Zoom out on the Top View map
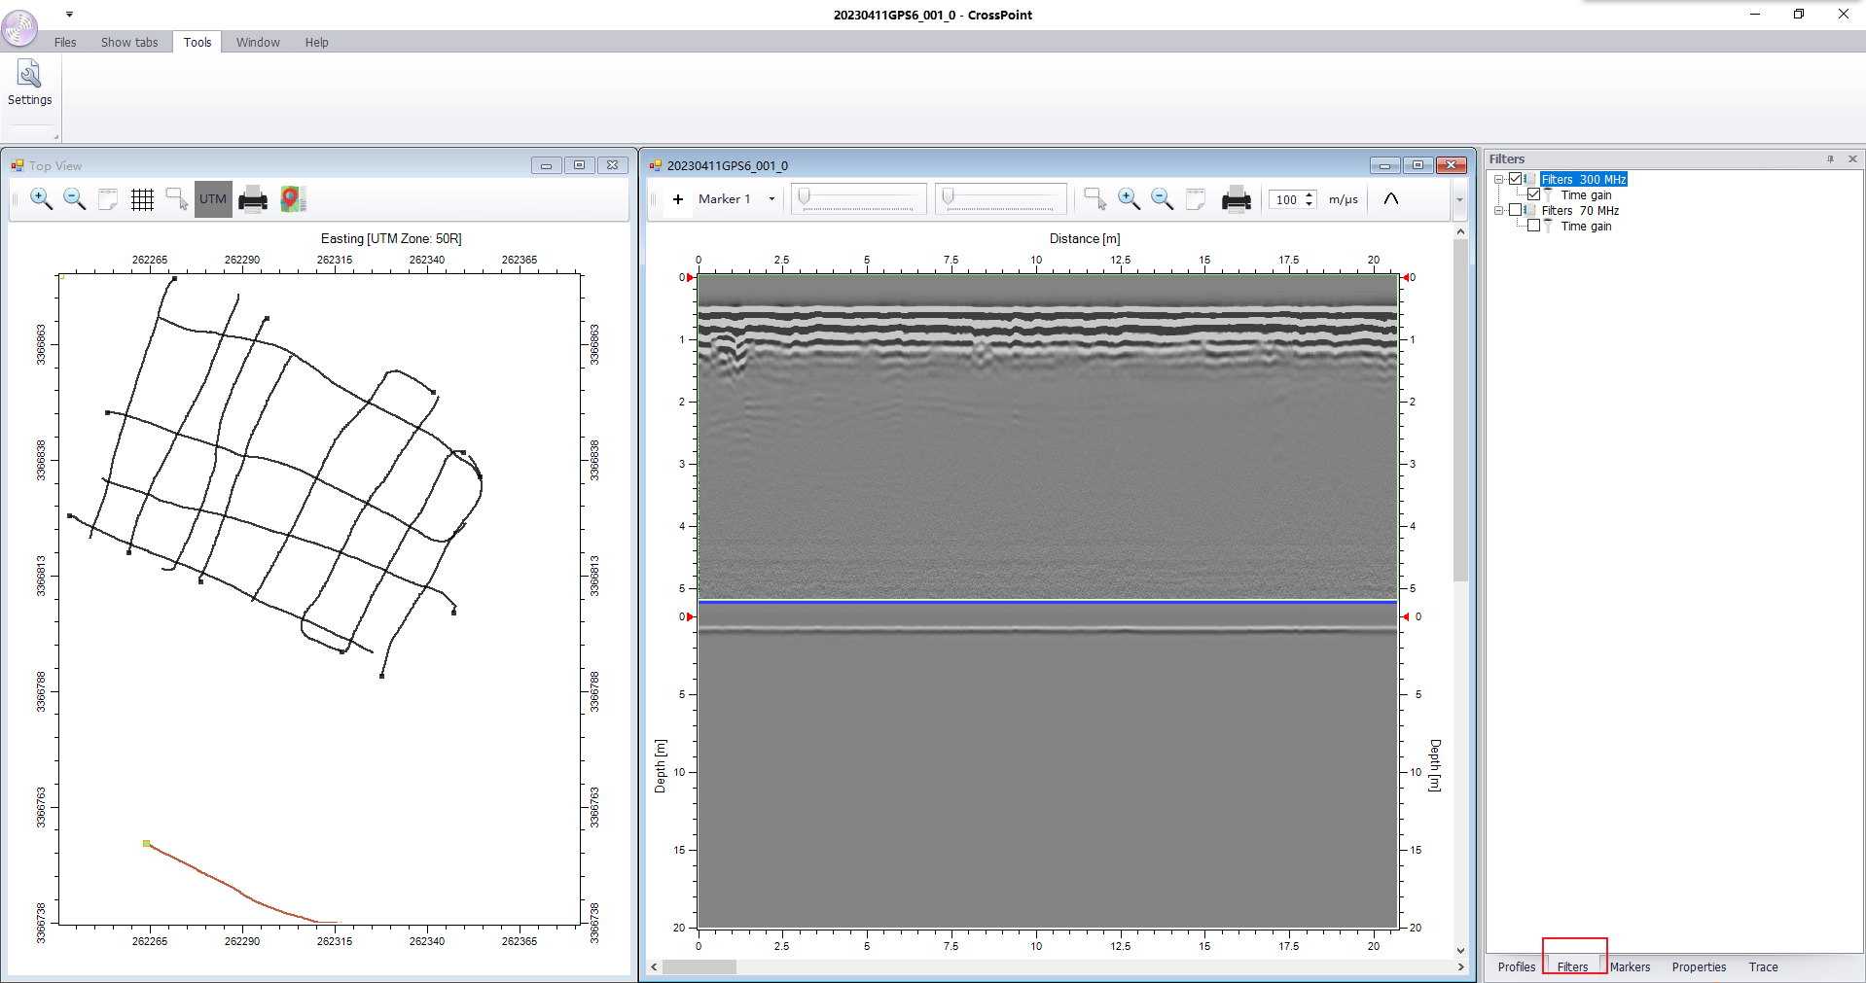This screenshot has width=1866, height=983. [75, 199]
